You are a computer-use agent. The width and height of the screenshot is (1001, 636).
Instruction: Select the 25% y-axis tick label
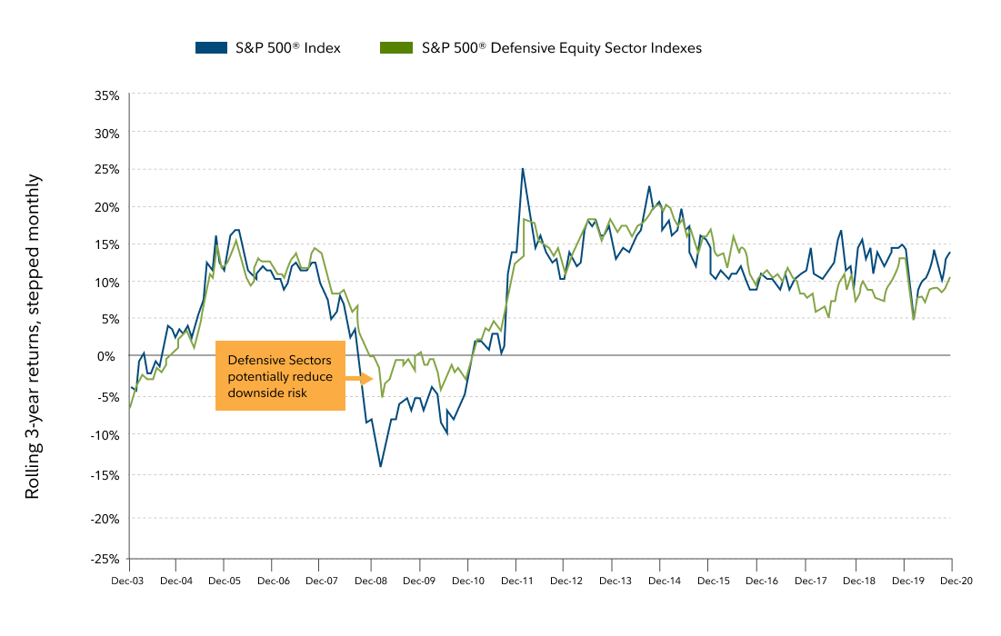(106, 169)
